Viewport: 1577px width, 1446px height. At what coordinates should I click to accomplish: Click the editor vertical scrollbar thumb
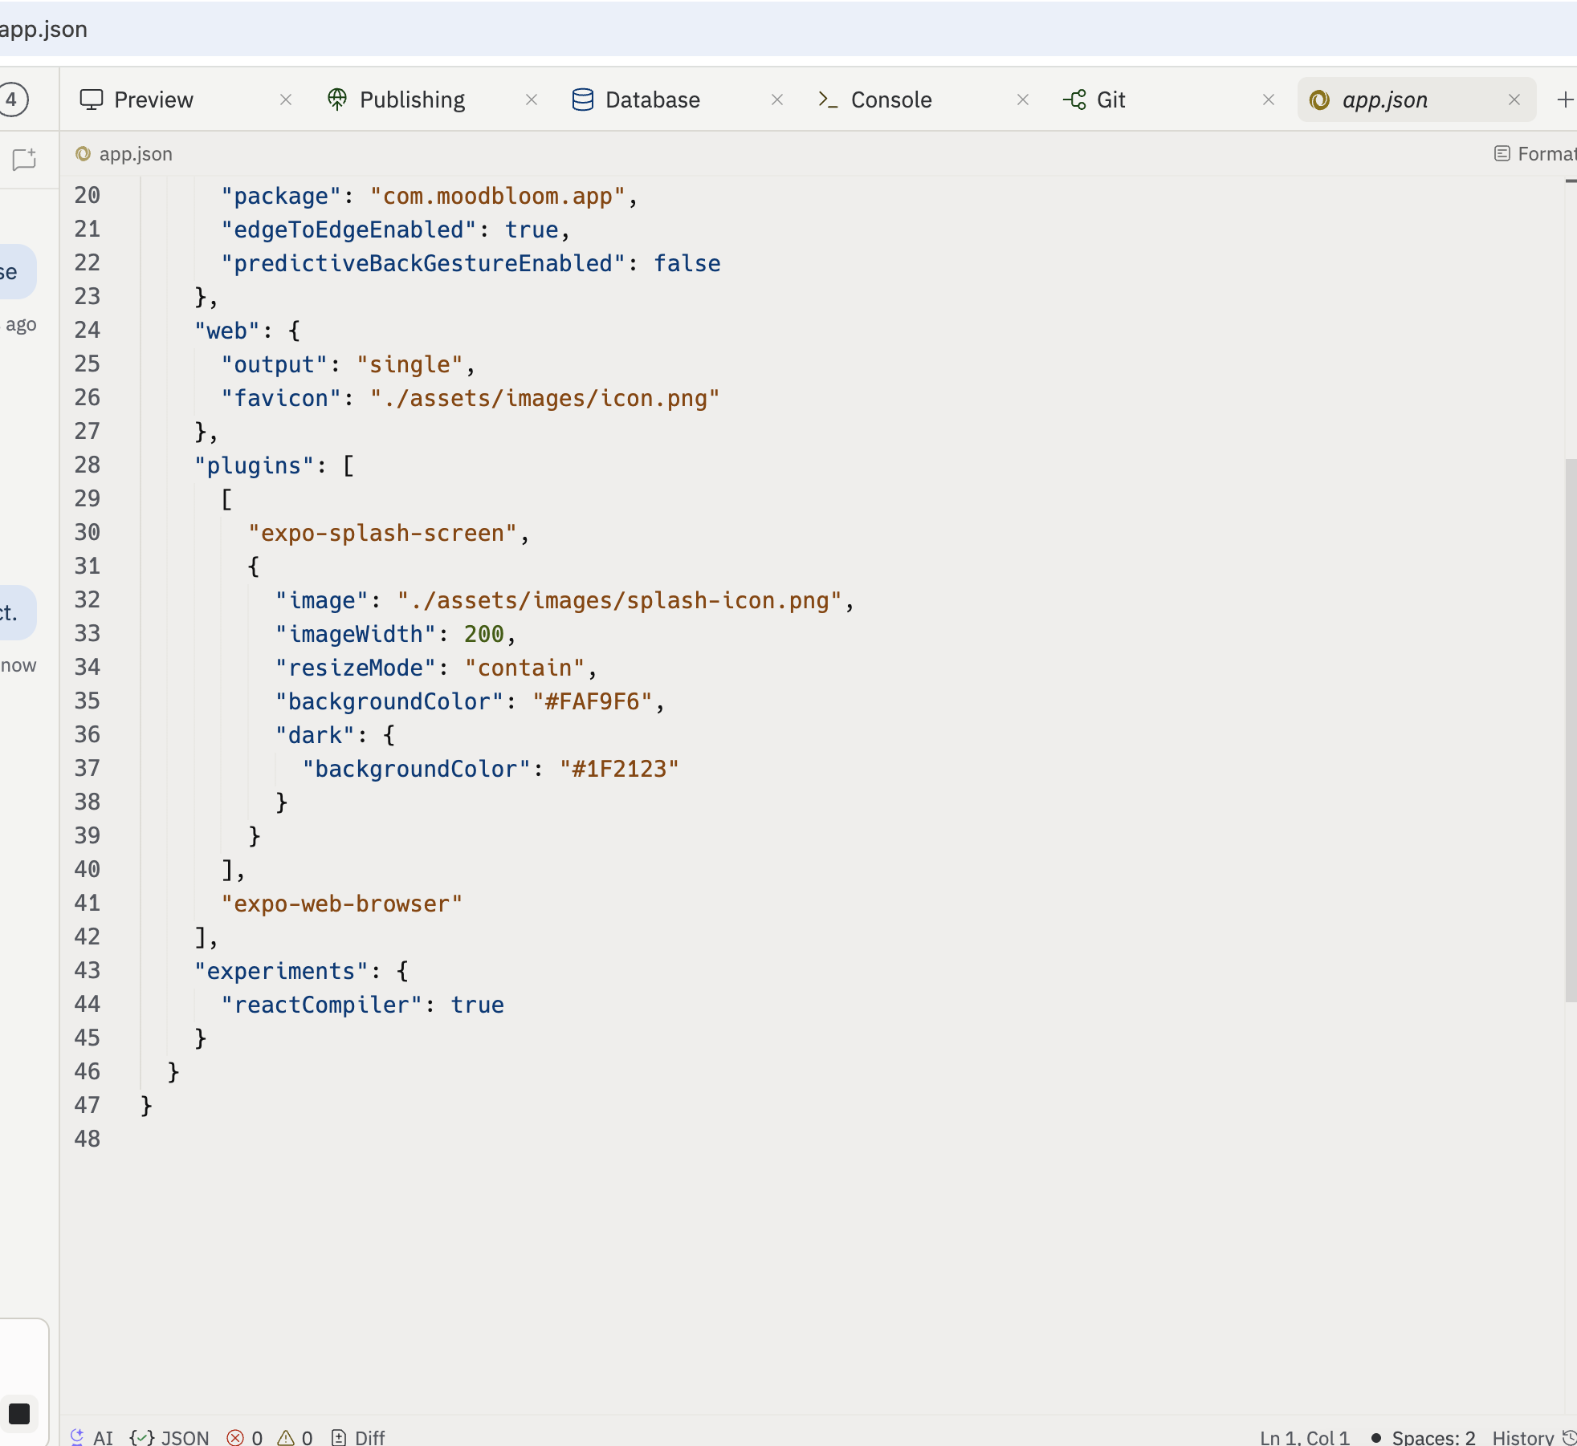click(1571, 730)
